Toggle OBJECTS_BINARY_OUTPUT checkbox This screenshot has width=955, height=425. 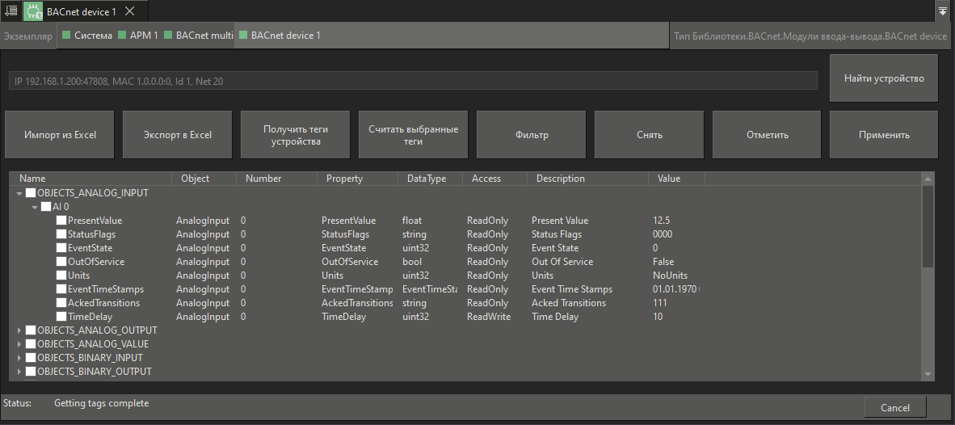(31, 371)
